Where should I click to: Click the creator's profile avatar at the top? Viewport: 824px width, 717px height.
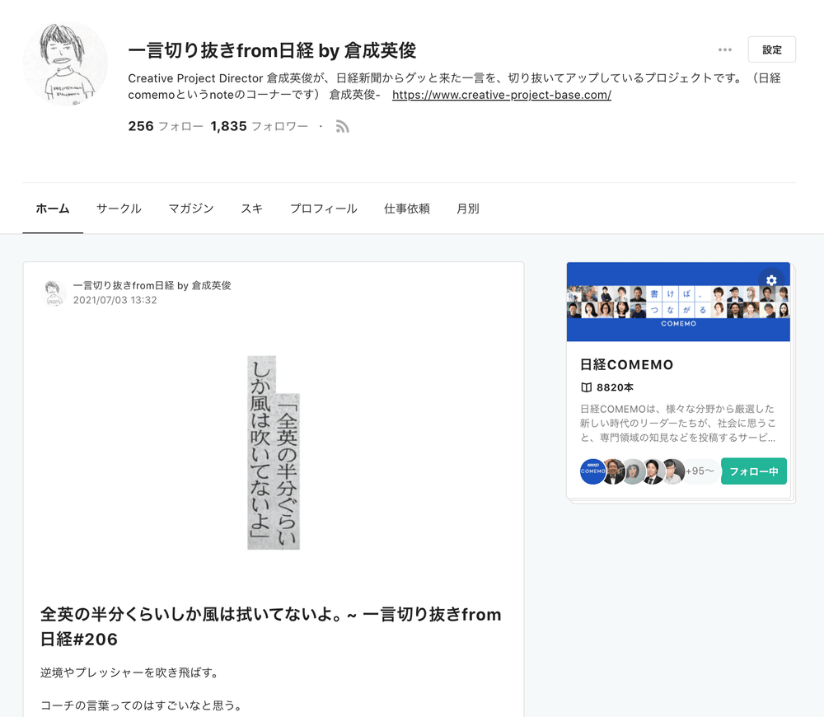(x=64, y=63)
